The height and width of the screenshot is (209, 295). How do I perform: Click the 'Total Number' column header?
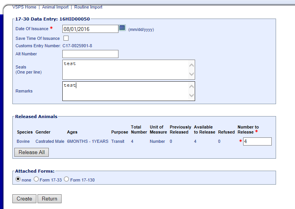(139, 130)
